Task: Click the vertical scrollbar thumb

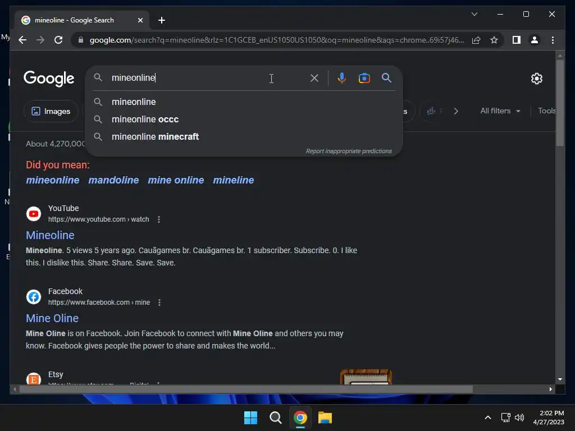Action: pyautogui.click(x=560, y=103)
